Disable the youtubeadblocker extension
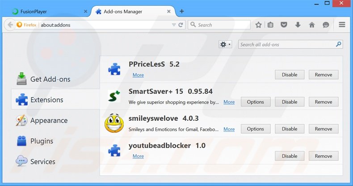The image size is (353, 186). coord(290,156)
